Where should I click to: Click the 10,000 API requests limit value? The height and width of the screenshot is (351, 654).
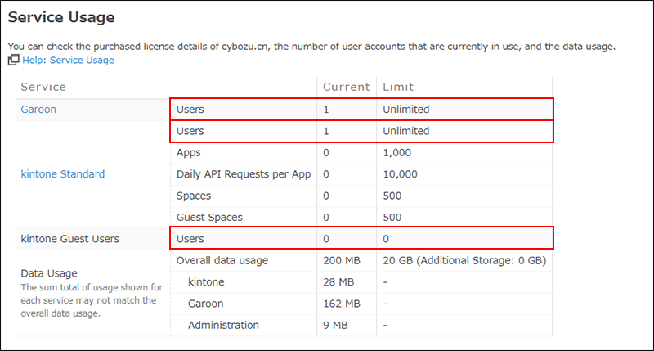point(400,174)
